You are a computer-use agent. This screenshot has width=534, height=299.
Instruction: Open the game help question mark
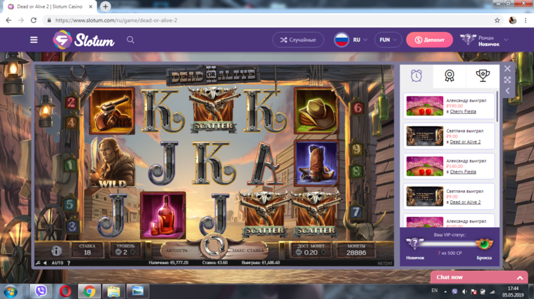(68, 263)
